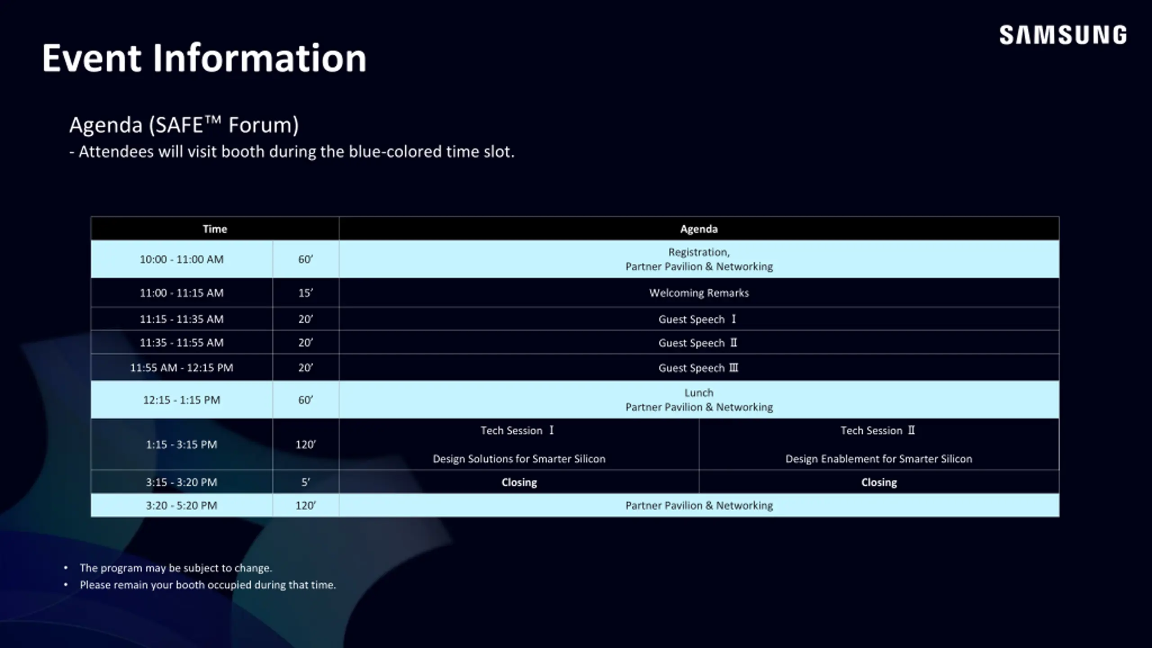Select Closing under Tech Session II
Screen dimensions: 1152x648
[x=879, y=482]
